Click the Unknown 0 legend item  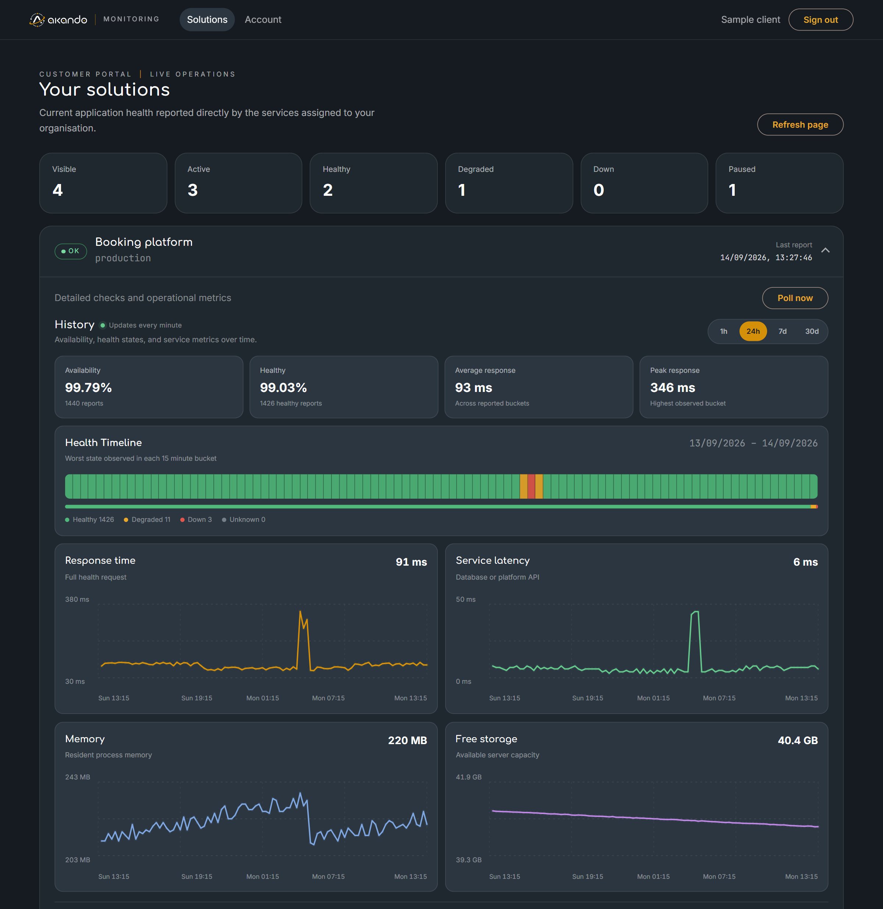pyautogui.click(x=244, y=519)
